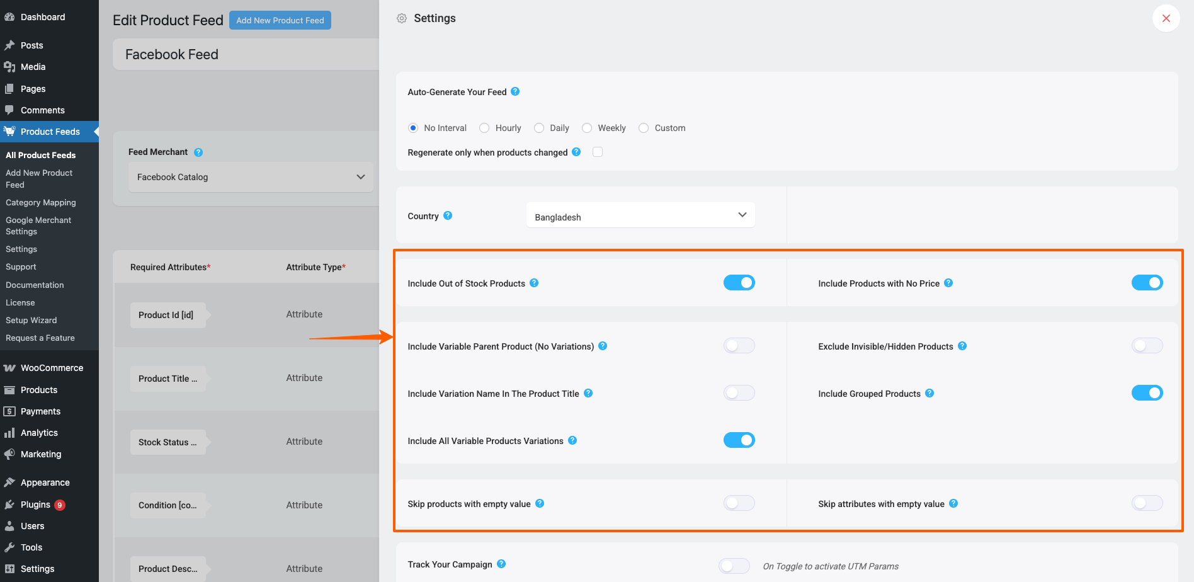Click the Users person icon

coord(9,526)
